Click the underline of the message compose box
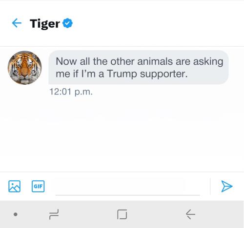Viewport: 244px width, 228px height. coord(127,195)
